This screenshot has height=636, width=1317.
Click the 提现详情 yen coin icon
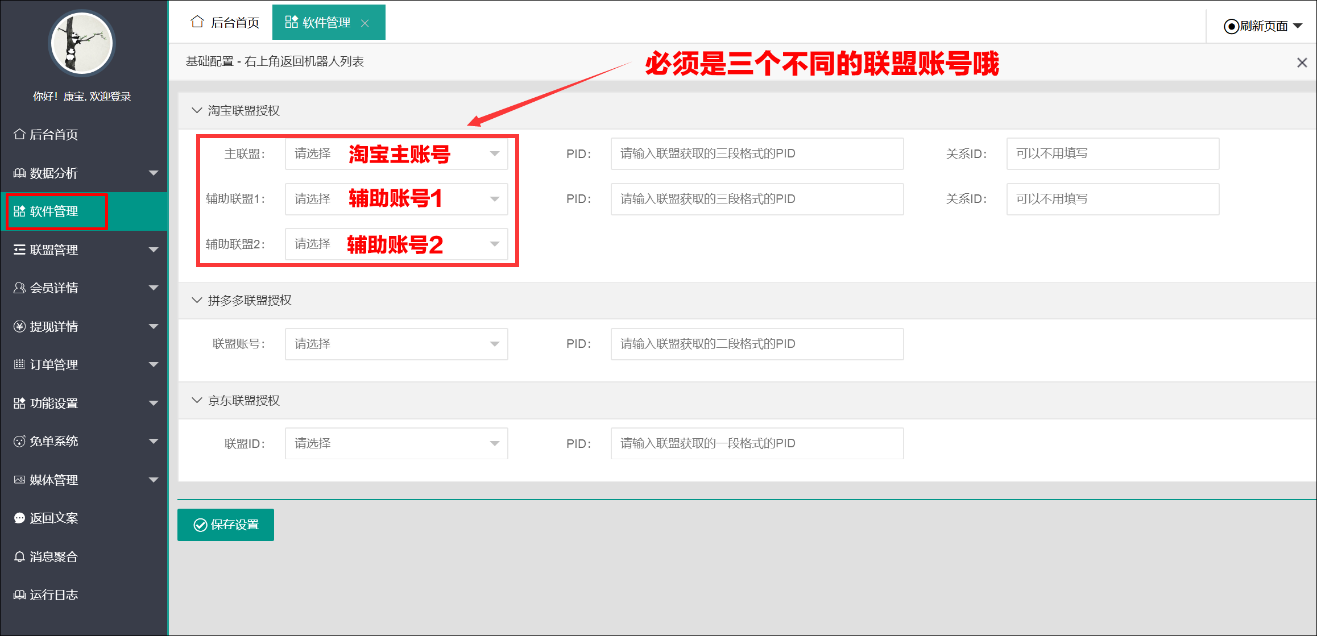pos(19,326)
